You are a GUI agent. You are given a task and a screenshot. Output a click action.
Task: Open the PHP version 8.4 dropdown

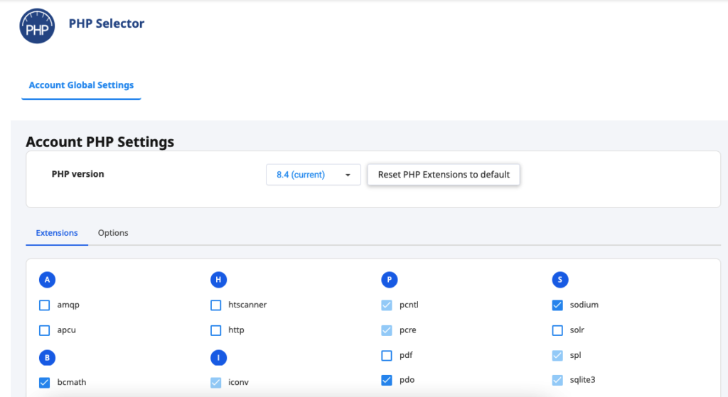314,175
